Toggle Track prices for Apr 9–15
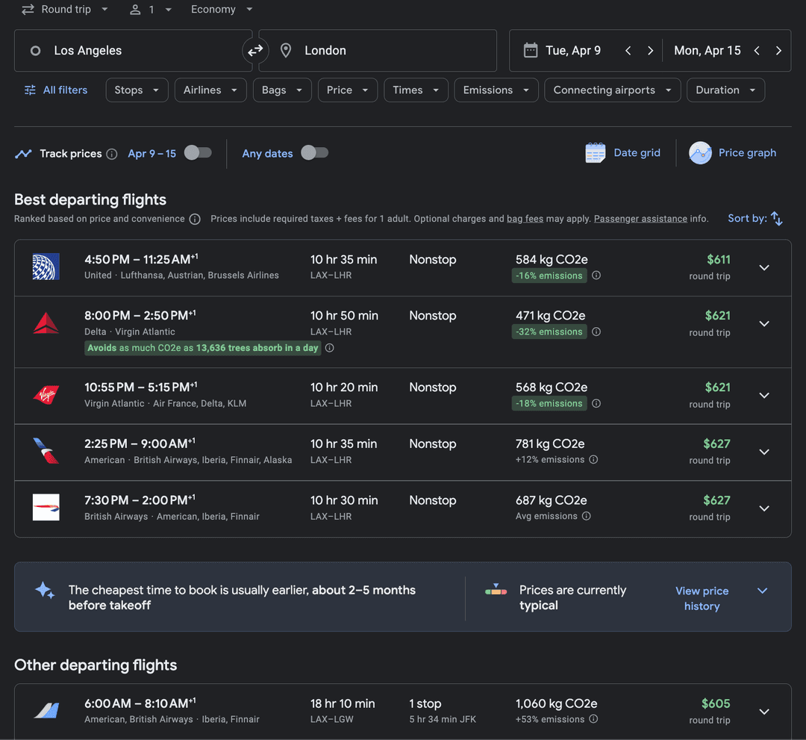Image resolution: width=806 pixels, height=740 pixels. point(198,153)
